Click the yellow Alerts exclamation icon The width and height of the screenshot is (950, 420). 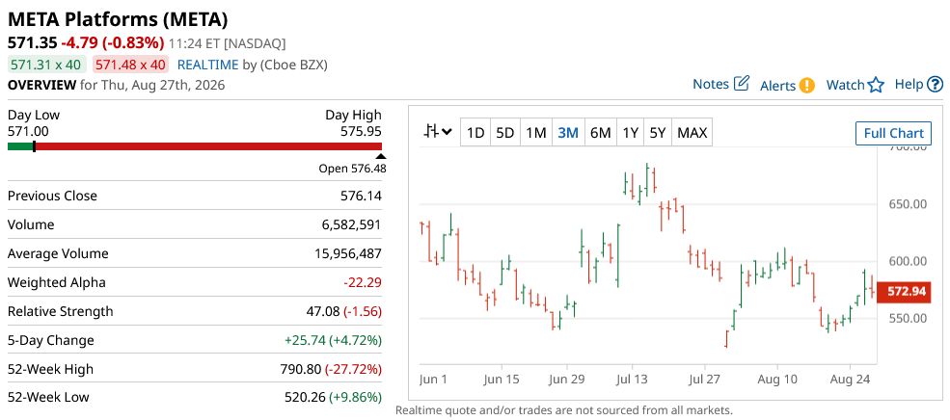(806, 86)
